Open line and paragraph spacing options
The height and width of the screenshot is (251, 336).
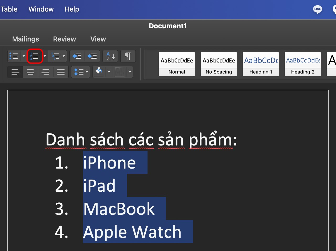pyautogui.click(x=81, y=72)
